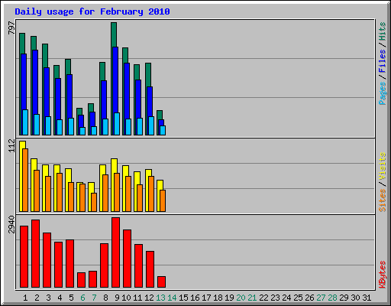Click the Files legend label
The width and height of the screenshot is (391, 306).
click(x=382, y=61)
